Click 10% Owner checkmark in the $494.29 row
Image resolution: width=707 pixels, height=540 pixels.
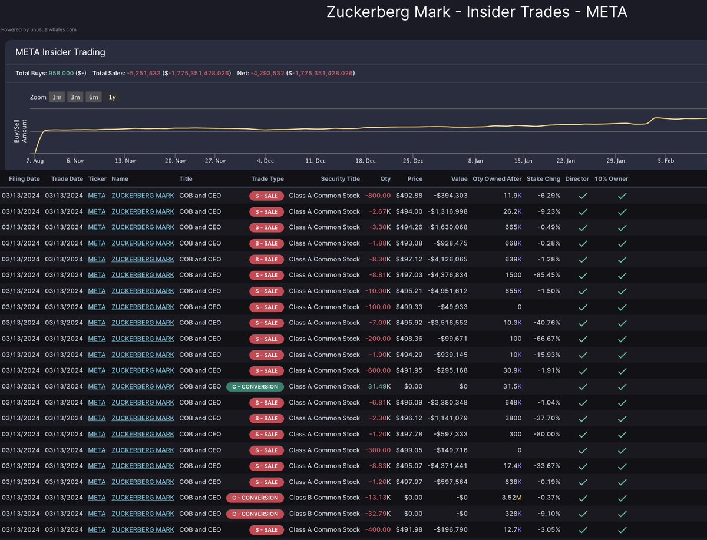coord(622,355)
